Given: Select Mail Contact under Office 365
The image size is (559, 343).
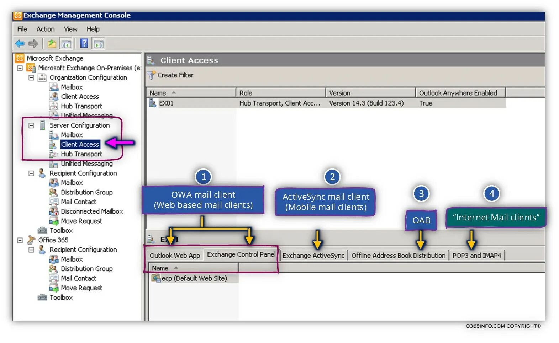Looking at the screenshot, I should pos(79,278).
